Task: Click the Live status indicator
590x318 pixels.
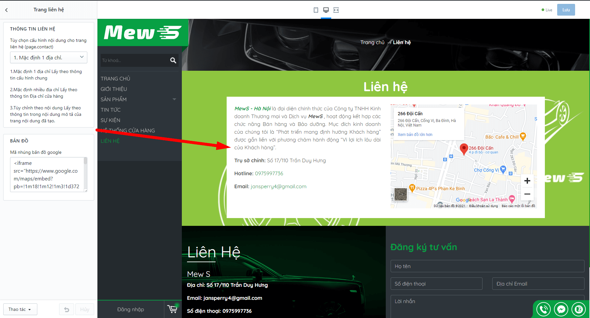Action: point(547,10)
